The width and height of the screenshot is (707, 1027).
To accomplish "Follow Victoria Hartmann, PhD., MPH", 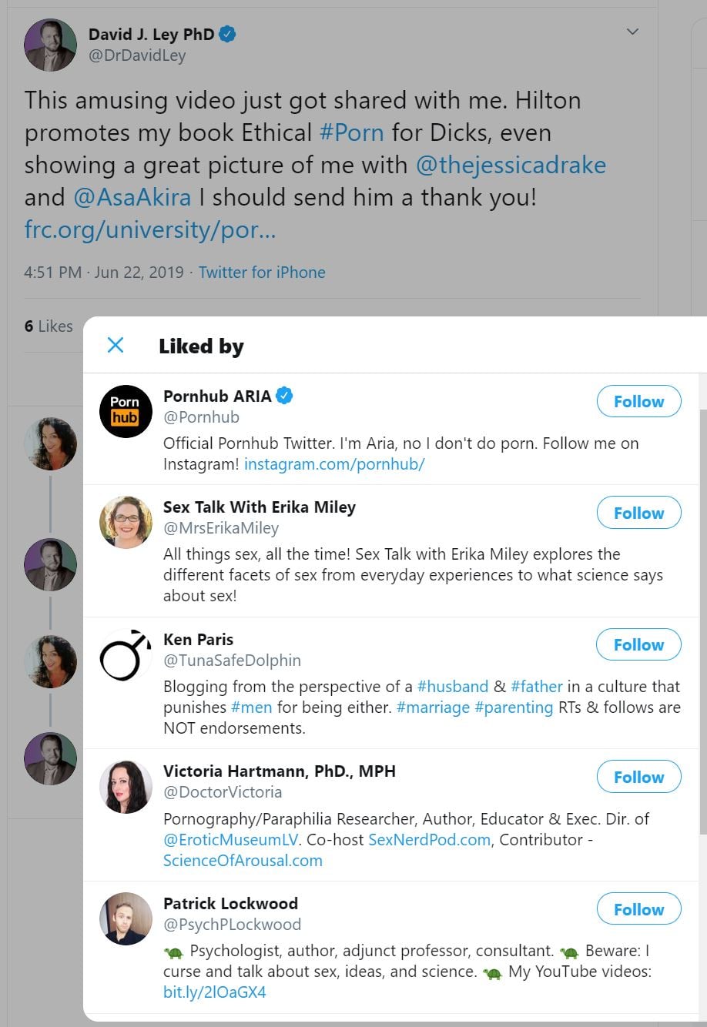I will (638, 778).
